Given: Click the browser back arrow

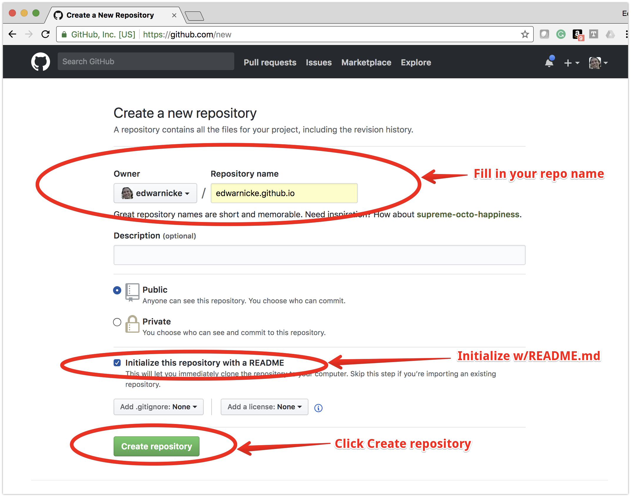Looking at the screenshot, I should coord(12,34).
